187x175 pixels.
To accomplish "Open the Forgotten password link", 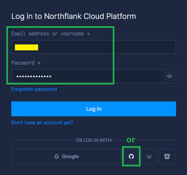I will click(x=34, y=89).
